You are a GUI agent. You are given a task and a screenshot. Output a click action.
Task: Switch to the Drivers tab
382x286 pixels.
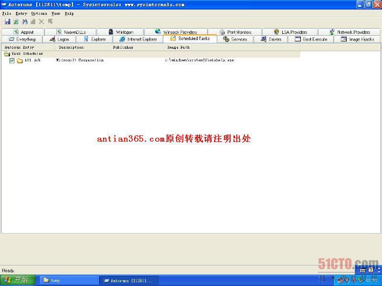[x=271, y=39]
